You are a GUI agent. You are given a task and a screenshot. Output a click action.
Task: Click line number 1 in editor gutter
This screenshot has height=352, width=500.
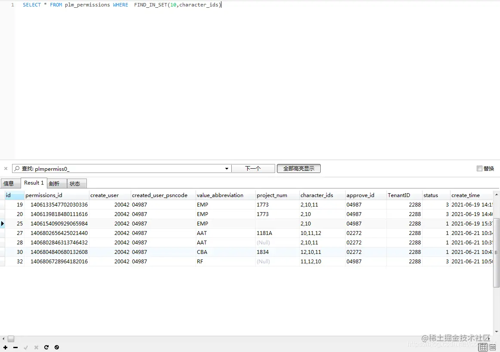(12, 5)
